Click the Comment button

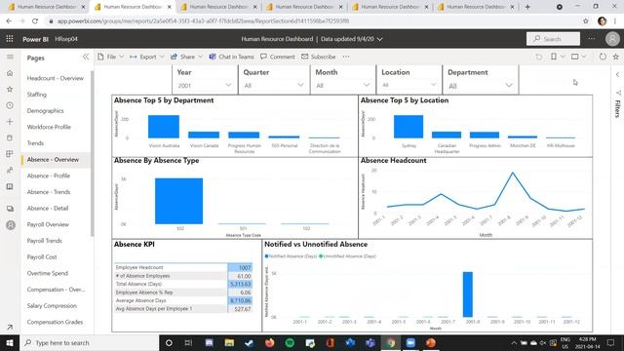[278, 57]
